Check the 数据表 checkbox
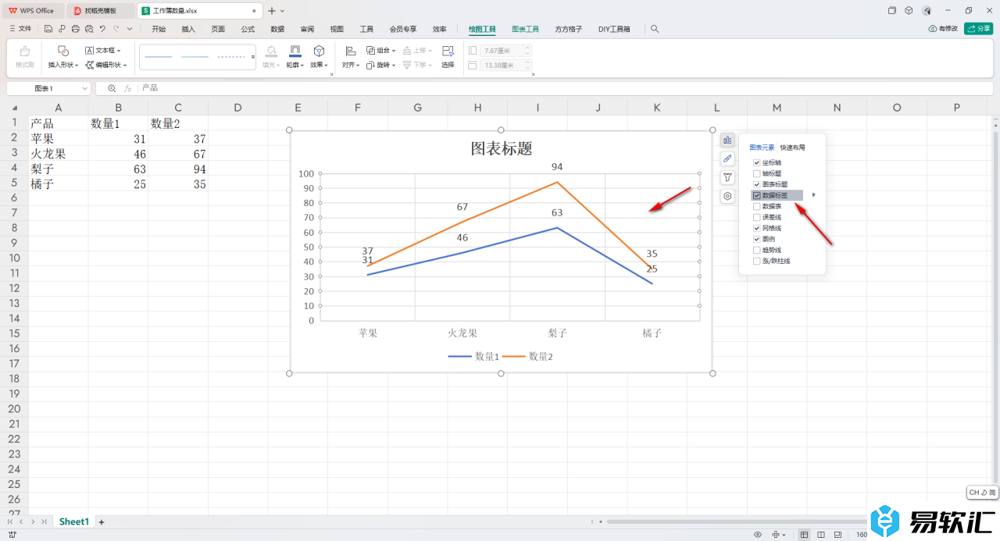 pos(756,206)
